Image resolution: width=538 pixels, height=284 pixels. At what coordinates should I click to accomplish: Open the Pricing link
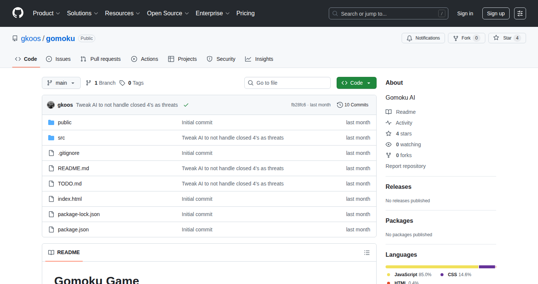tap(245, 13)
